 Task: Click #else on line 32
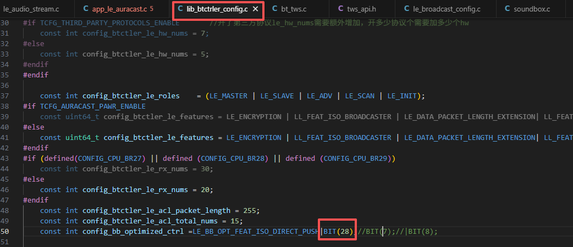34,44
